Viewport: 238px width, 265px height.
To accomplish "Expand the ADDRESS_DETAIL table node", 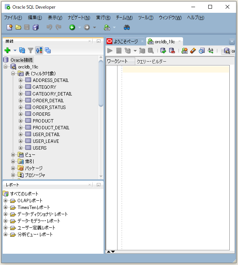I will click(x=20, y=80).
